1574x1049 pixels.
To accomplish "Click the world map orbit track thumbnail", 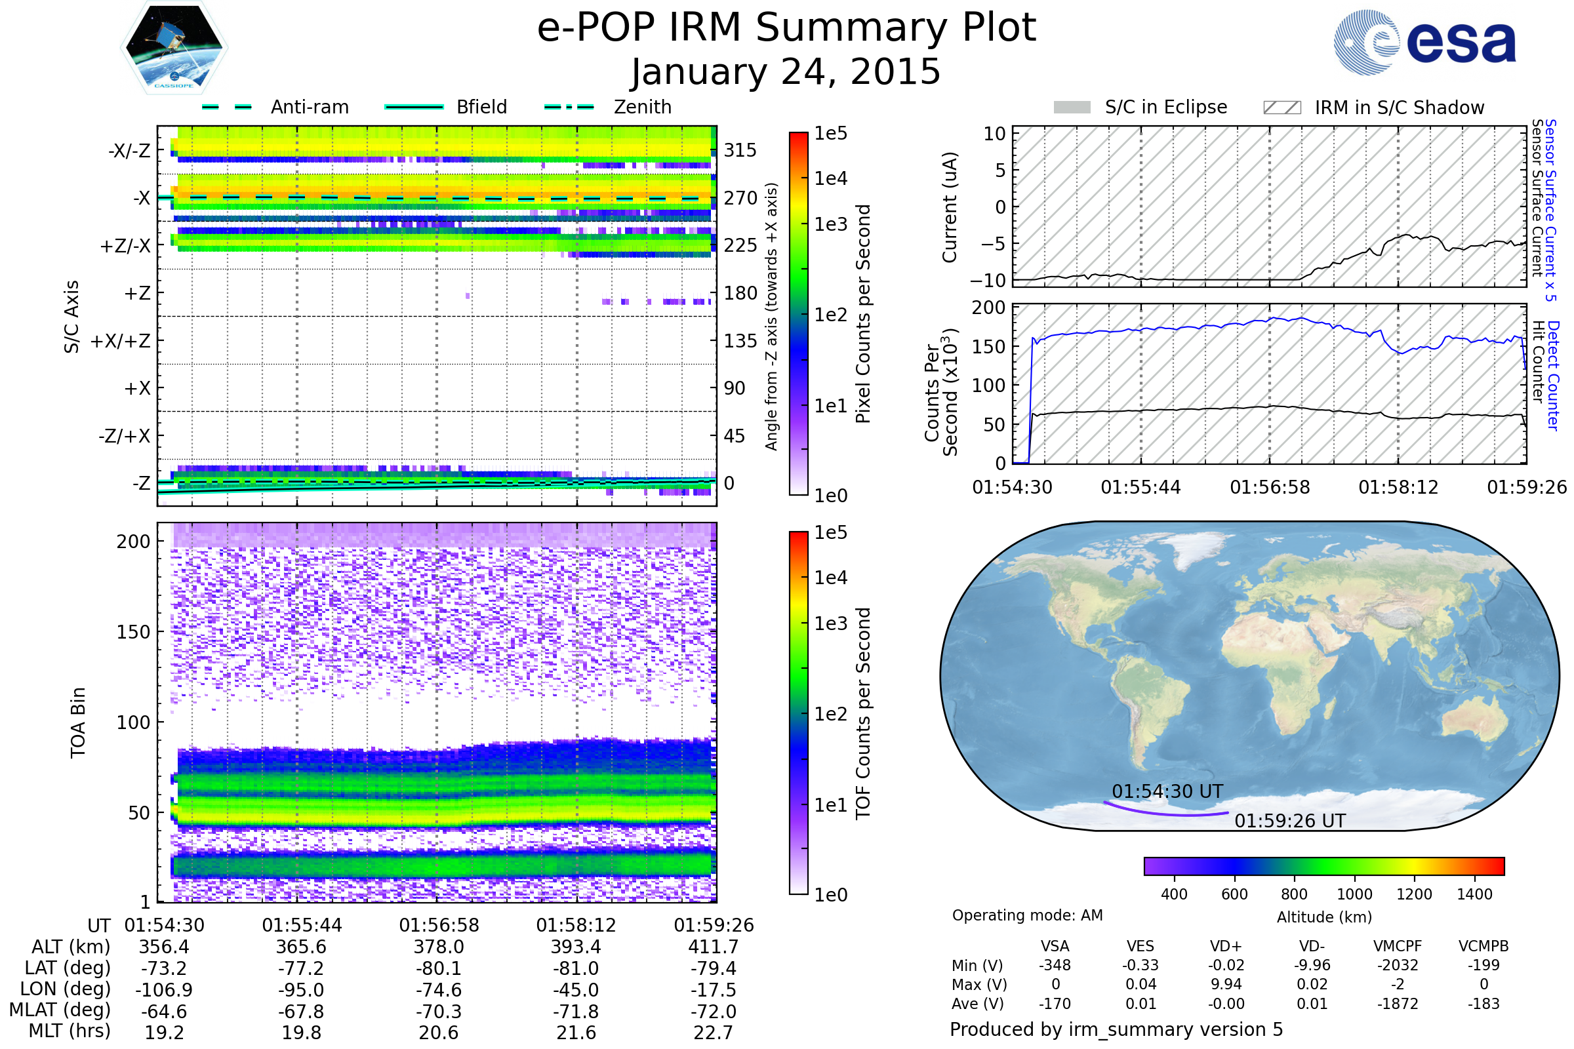I will (x=1249, y=676).
